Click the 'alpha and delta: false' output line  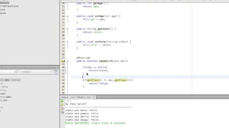pos(82,117)
